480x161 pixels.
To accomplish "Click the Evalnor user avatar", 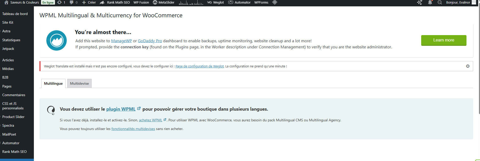I will 474,2.
